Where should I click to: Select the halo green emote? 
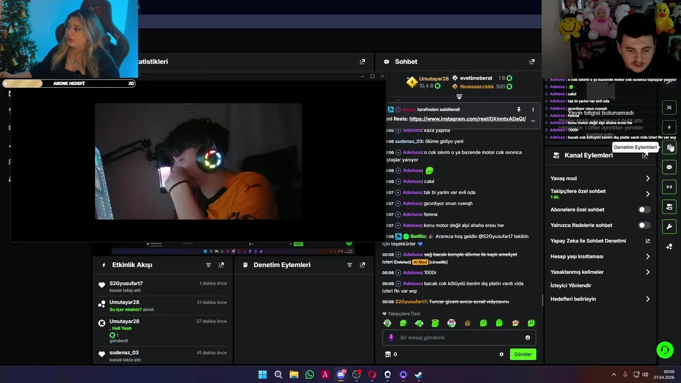click(435, 323)
